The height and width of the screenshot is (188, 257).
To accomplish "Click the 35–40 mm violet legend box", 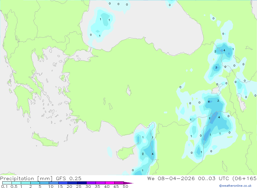I will pyautogui.click(x=100, y=183).
